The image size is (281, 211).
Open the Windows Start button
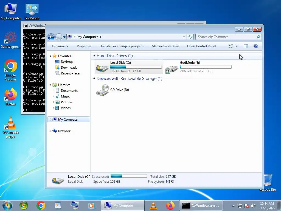(7, 206)
